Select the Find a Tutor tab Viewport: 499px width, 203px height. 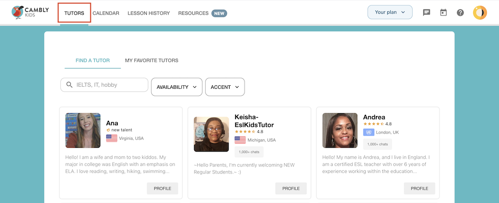pyautogui.click(x=93, y=60)
